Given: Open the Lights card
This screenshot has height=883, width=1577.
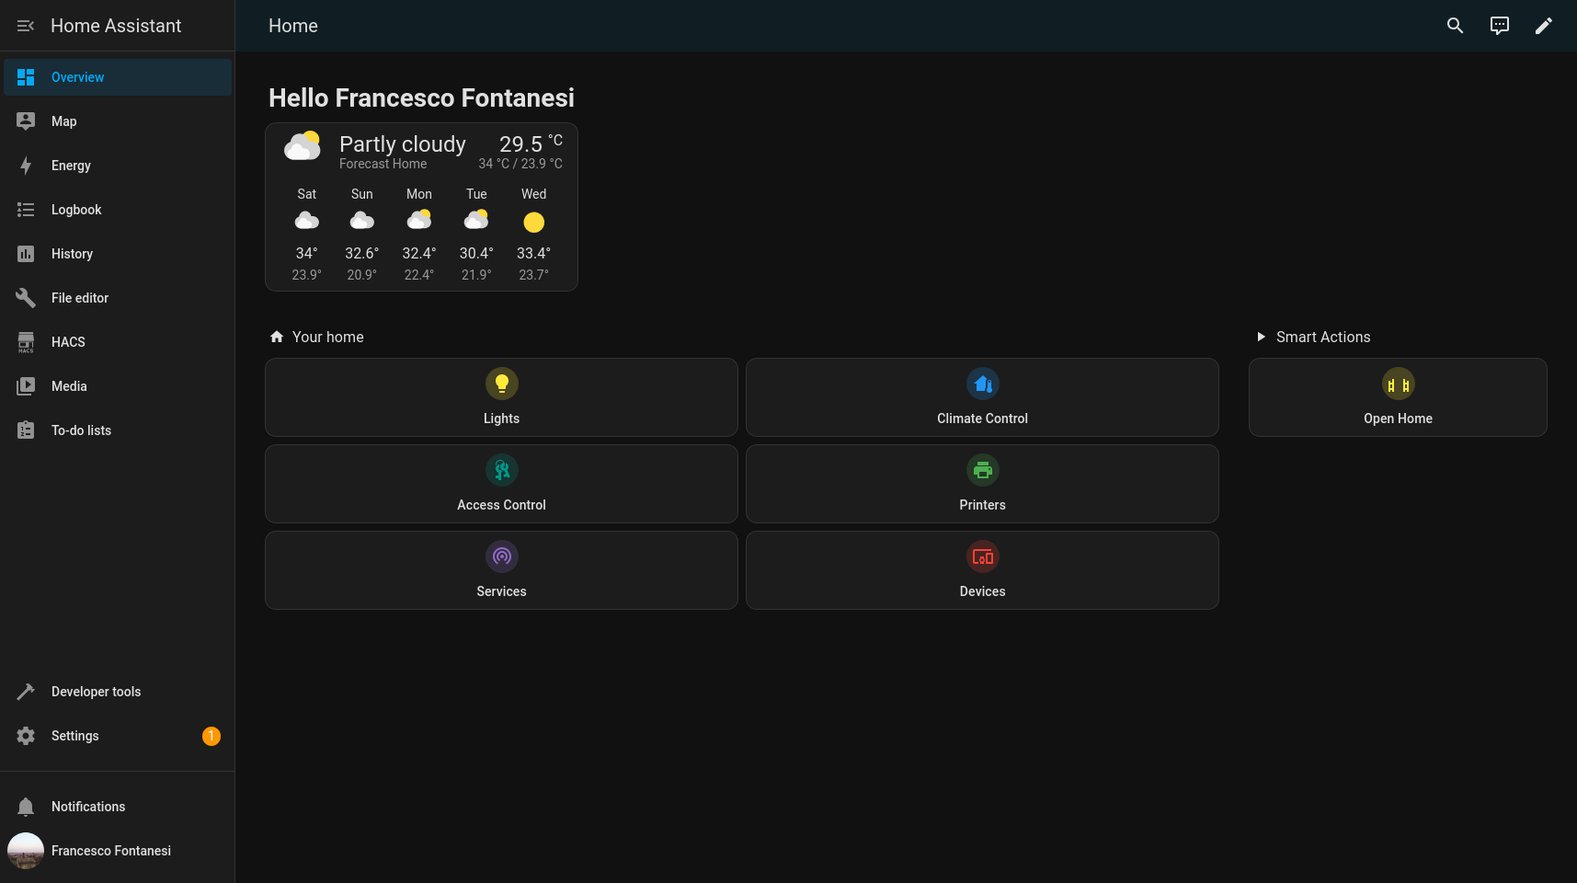Looking at the screenshot, I should (501, 397).
